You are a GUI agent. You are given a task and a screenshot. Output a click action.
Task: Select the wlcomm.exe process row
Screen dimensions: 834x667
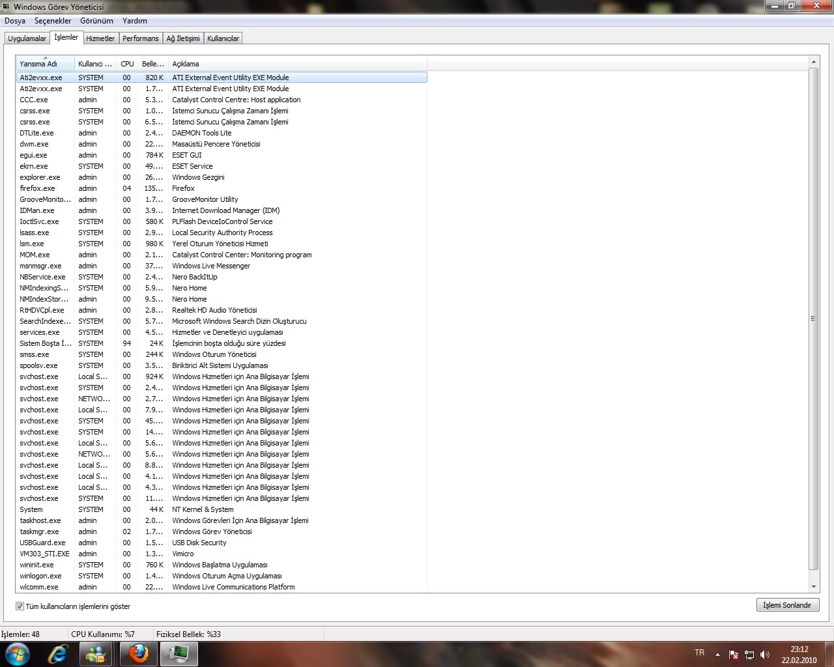point(222,587)
